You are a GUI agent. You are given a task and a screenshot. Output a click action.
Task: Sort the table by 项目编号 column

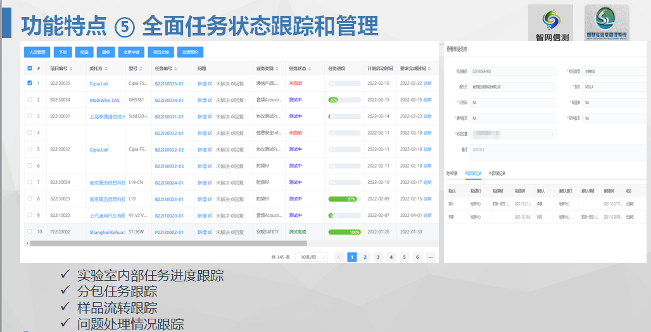(x=70, y=68)
